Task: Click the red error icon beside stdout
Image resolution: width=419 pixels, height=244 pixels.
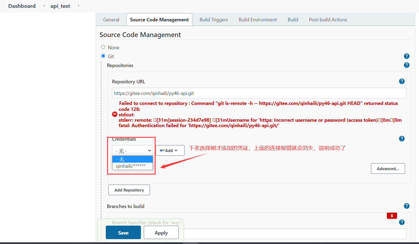Action: tap(115, 114)
